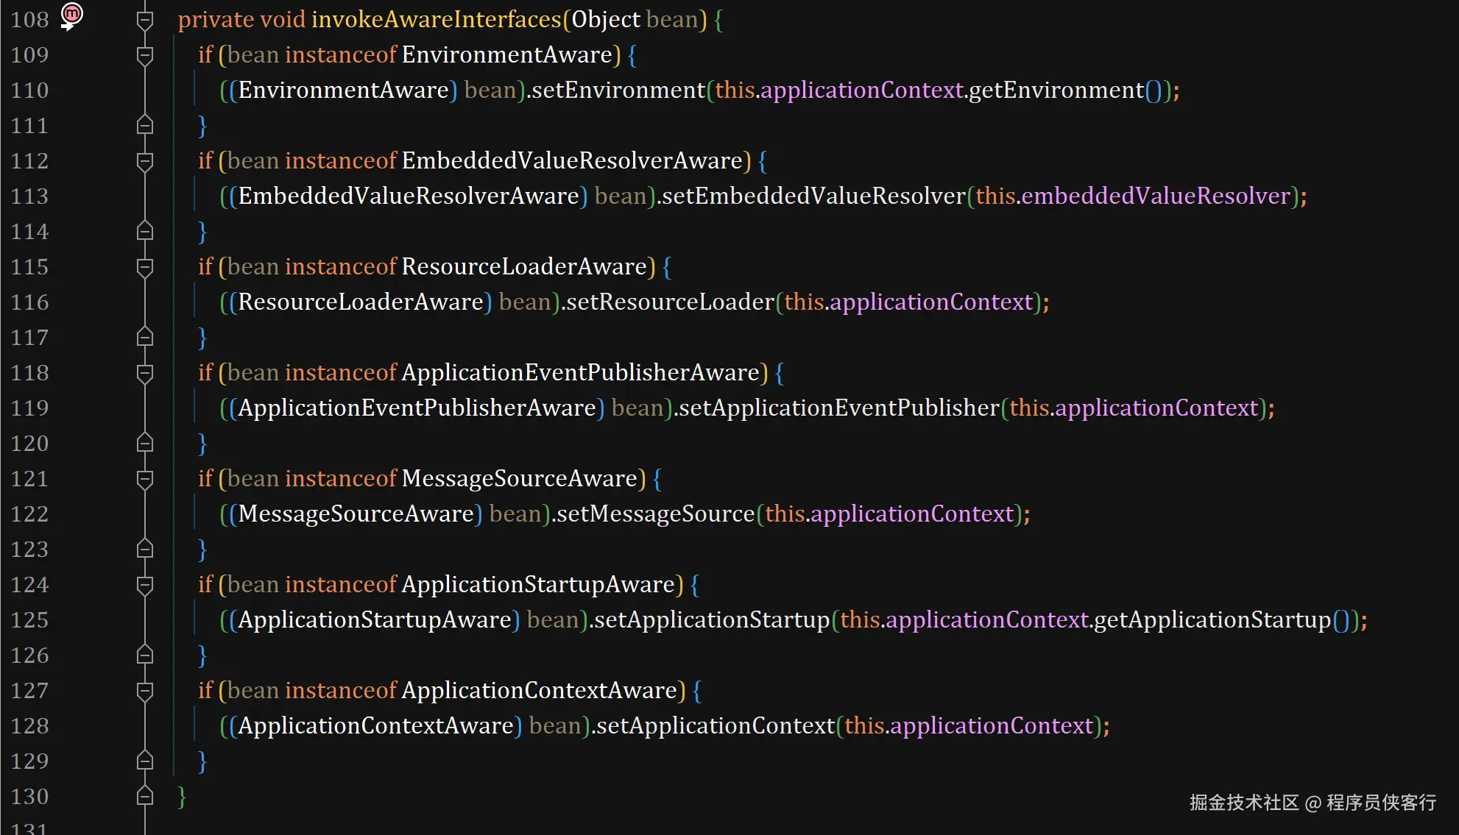The height and width of the screenshot is (835, 1459).
Task: Click the method marker icon at line 108
Action: click(x=71, y=15)
